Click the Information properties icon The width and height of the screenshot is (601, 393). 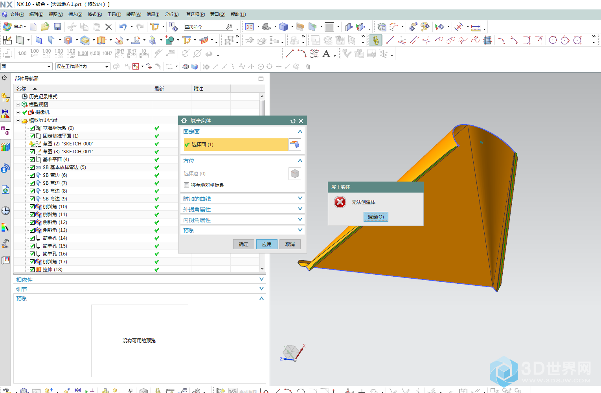coord(173,27)
